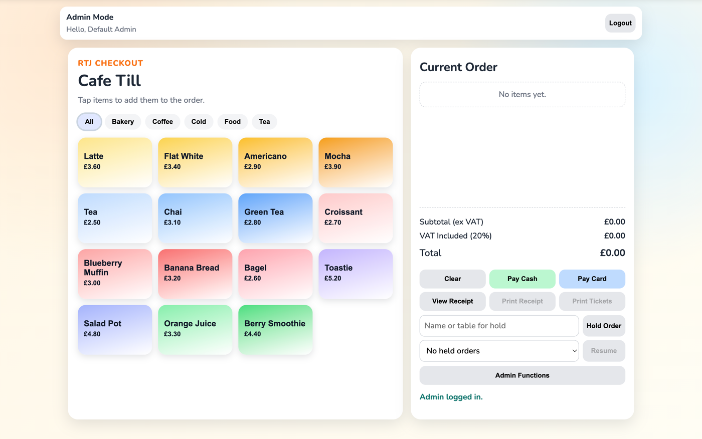Select the Green Tea tile
702x439 pixels.
tap(275, 218)
